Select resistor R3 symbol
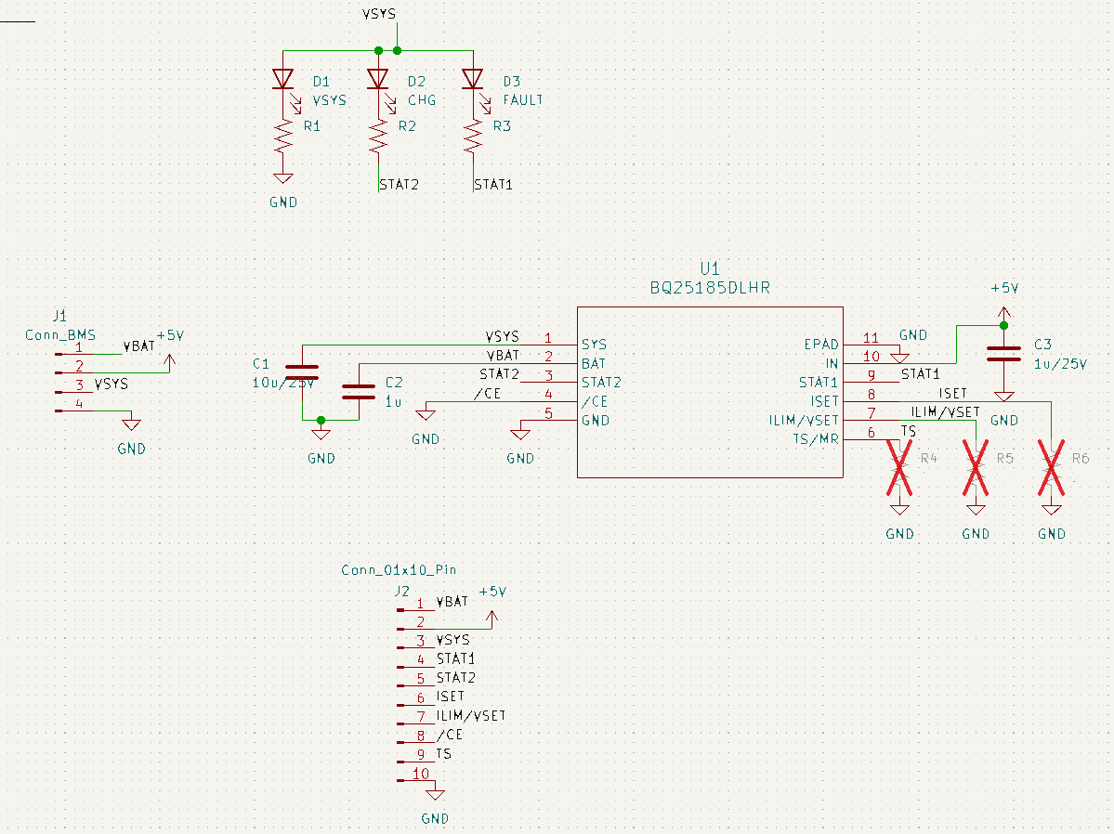The height and width of the screenshot is (834, 1114). tap(473, 137)
